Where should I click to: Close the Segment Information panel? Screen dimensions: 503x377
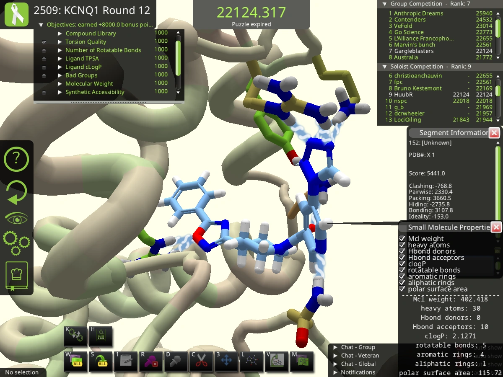pyautogui.click(x=495, y=132)
